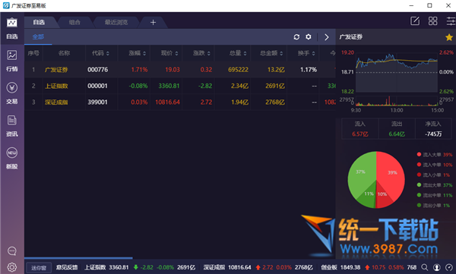The width and height of the screenshot is (456, 274).
Task: Click the horizontal scrollbar below the table
Action: tap(78, 258)
